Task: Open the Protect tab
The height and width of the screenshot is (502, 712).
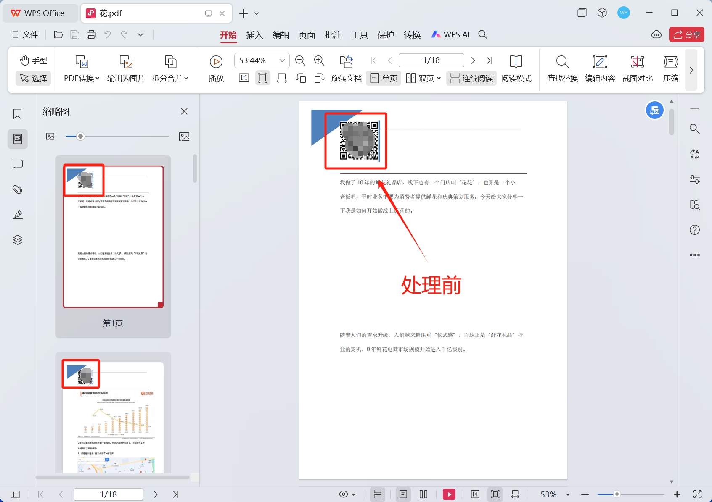Action: coord(386,35)
